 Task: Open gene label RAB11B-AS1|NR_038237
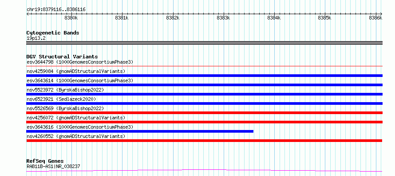(x=53, y=166)
